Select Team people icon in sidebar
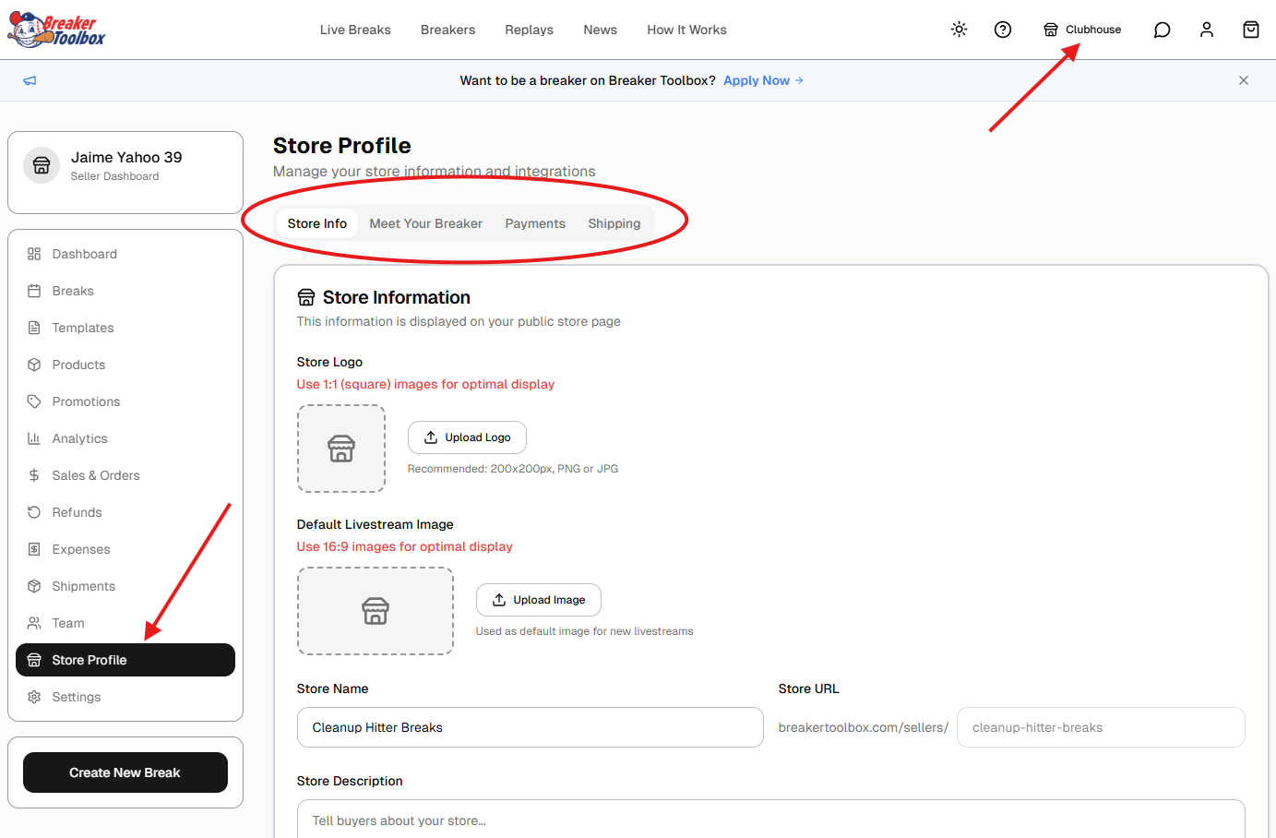The image size is (1276, 838). [x=34, y=623]
